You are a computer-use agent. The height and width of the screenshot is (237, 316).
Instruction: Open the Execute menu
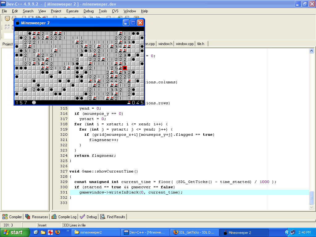tap(73, 11)
